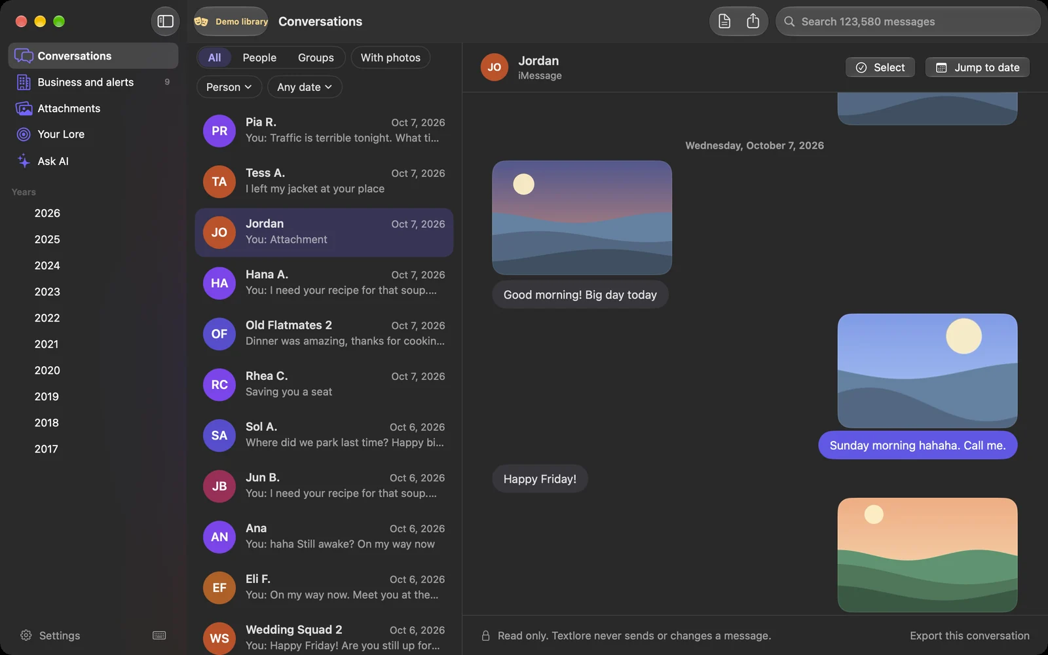Open Eli F. conversation
This screenshot has height=655, width=1048.
click(324, 588)
